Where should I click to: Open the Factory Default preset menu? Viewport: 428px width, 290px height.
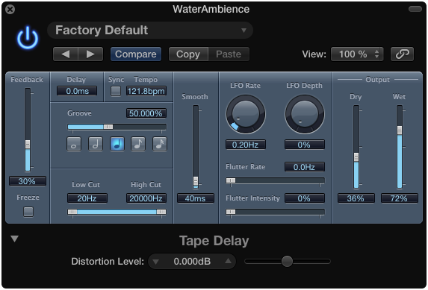(150, 30)
